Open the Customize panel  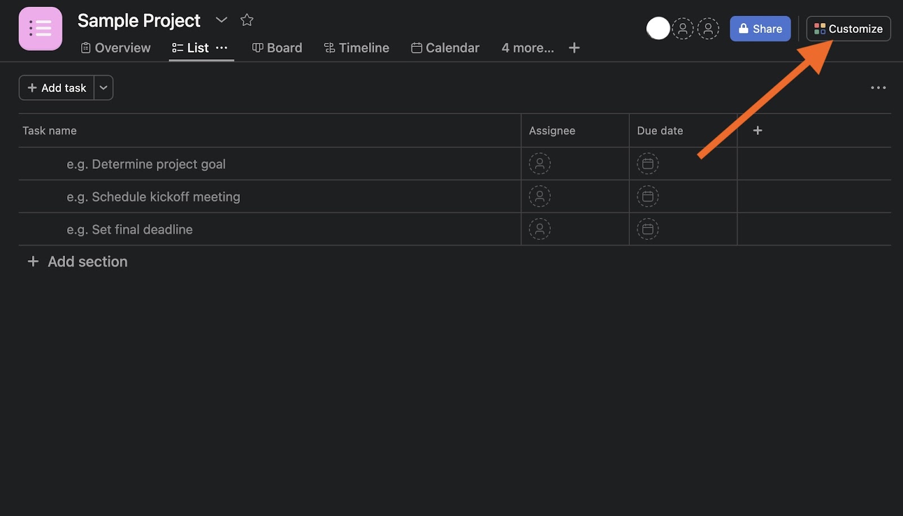(848, 29)
